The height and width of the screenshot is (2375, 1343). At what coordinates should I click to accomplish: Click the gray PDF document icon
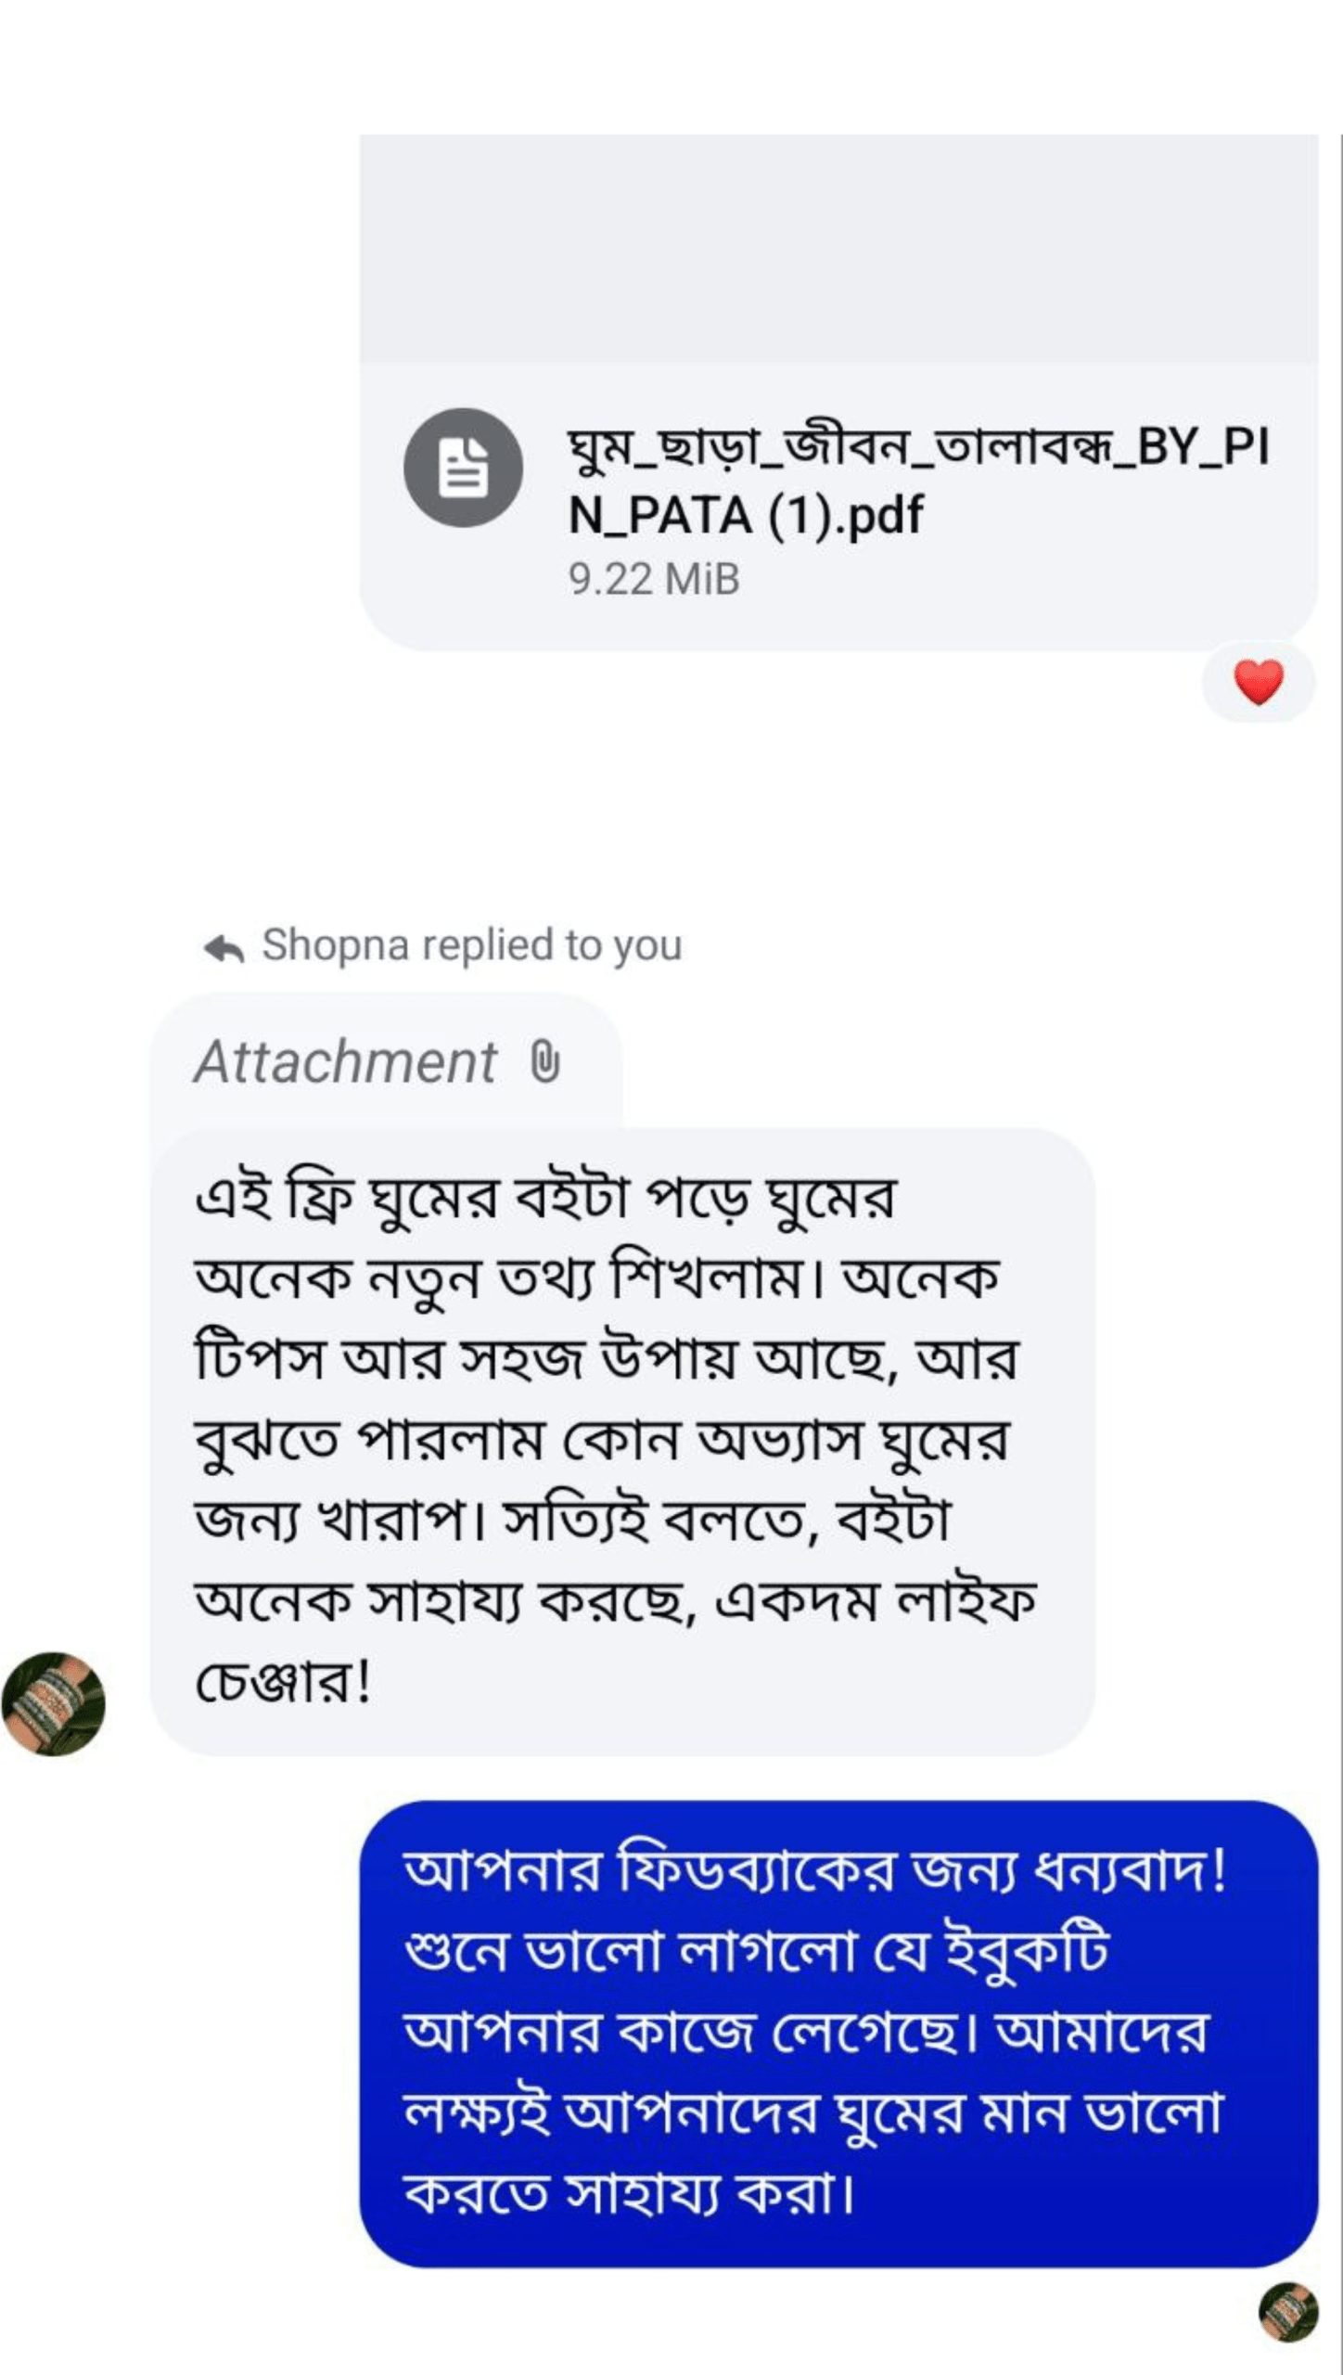(x=463, y=468)
